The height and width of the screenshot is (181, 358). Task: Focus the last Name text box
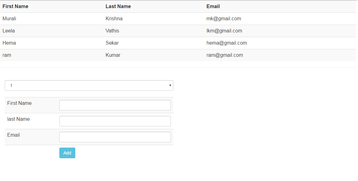tap(115, 121)
